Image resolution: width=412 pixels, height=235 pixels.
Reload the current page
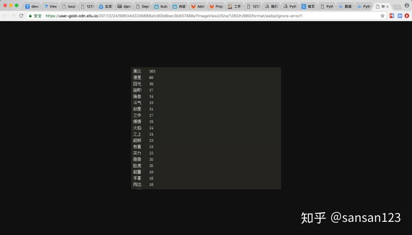[21, 16]
